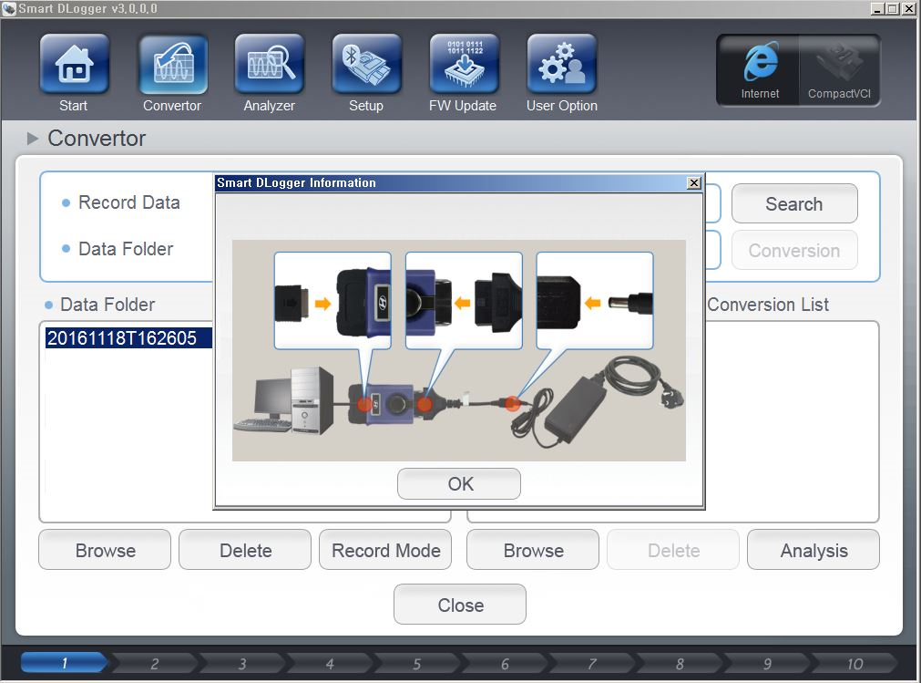Go to step 3 in progress bar

tap(241, 663)
